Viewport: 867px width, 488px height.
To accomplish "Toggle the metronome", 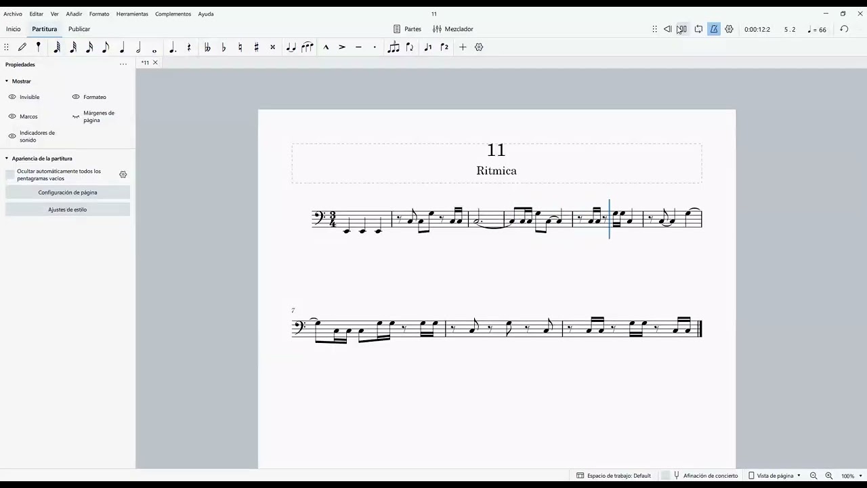I will [714, 29].
